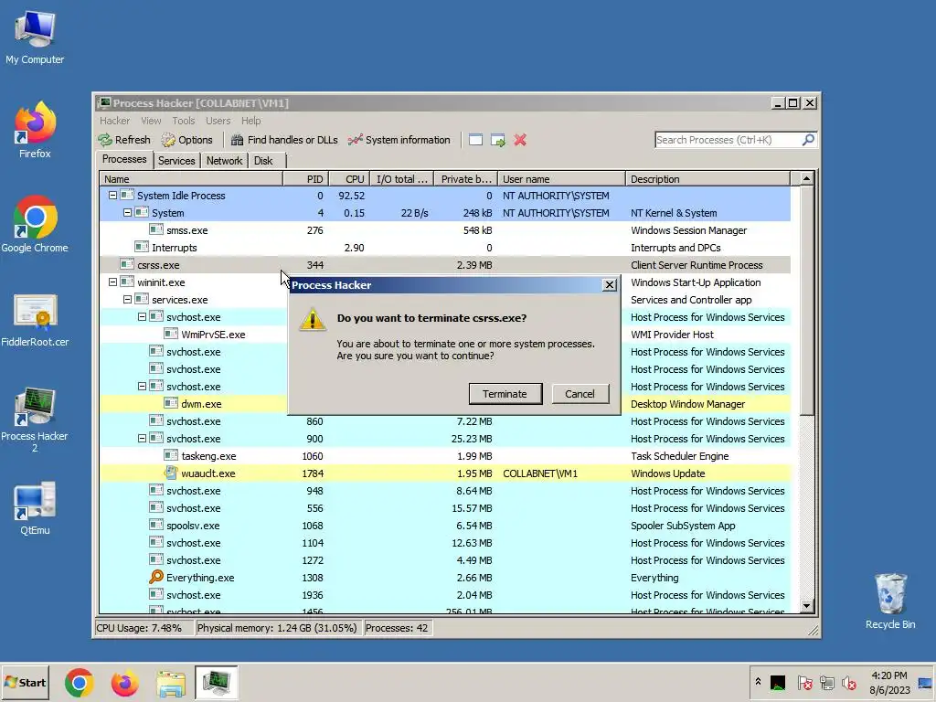
Task: Click the find window toolbar icon
Action: [x=475, y=140]
